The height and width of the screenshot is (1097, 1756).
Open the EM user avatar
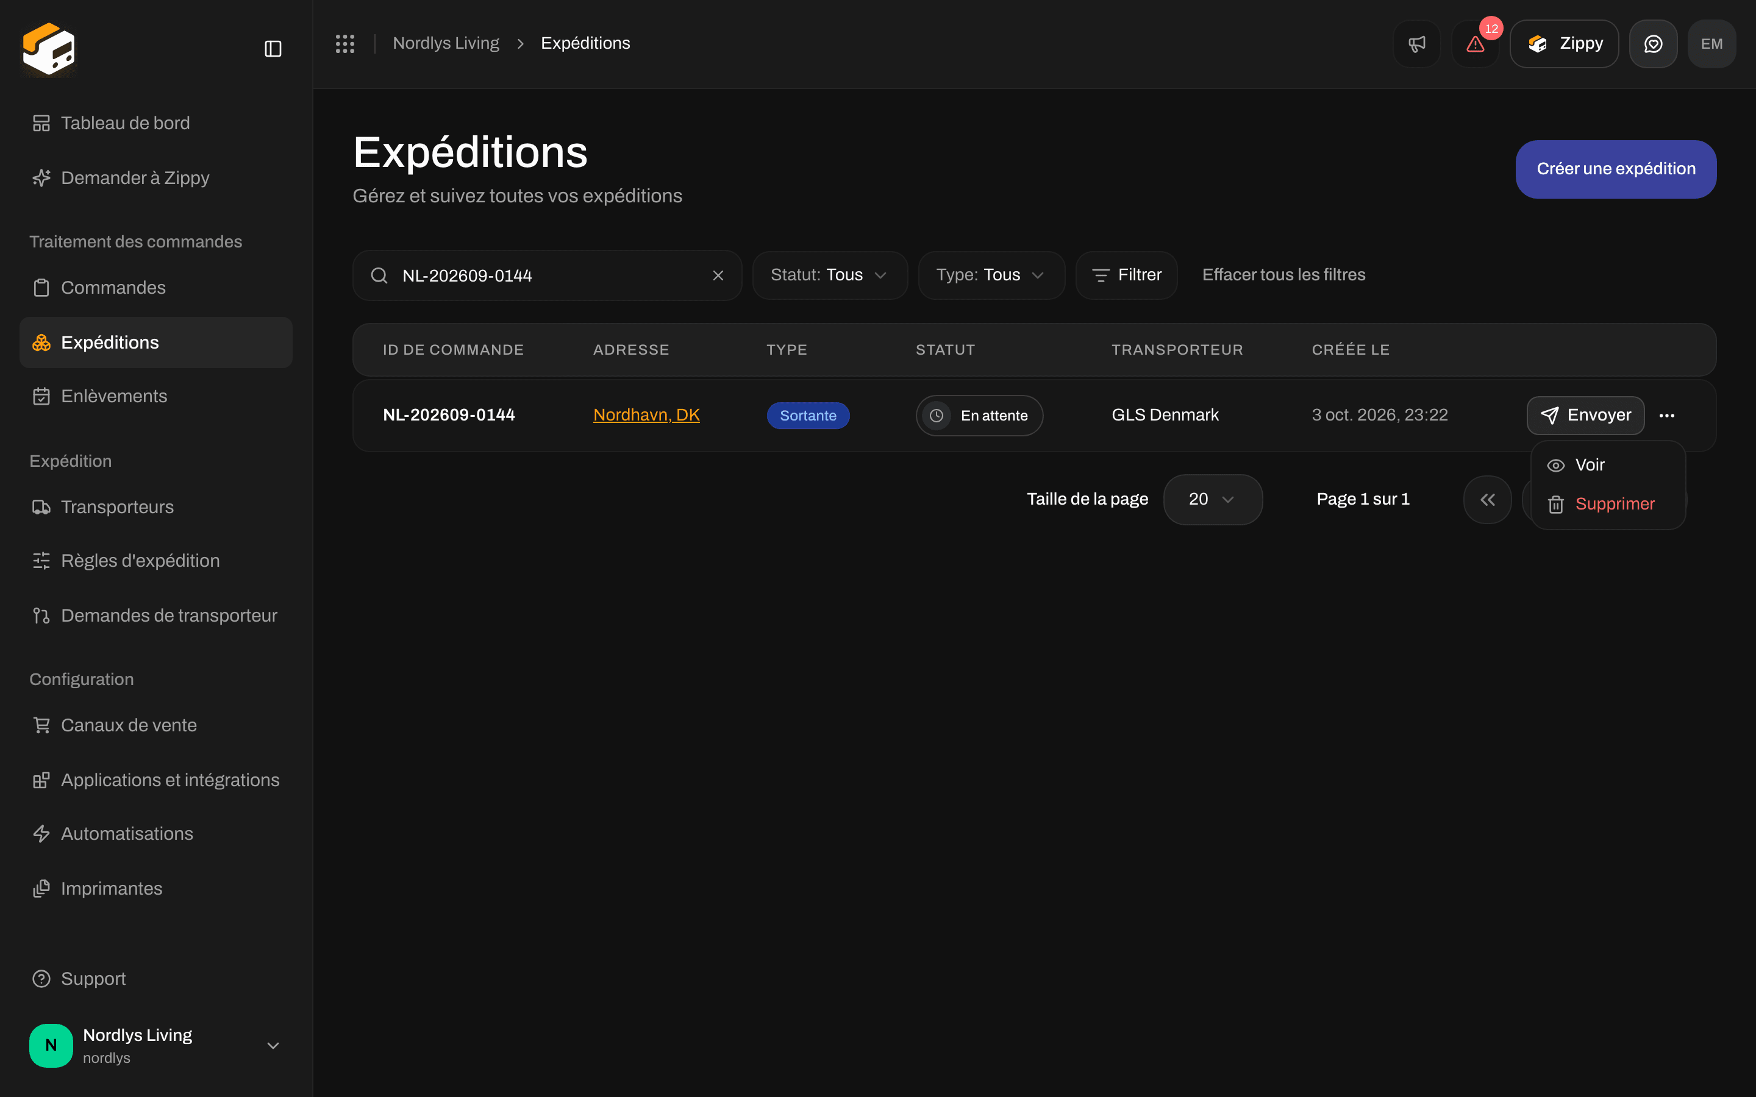(1711, 43)
